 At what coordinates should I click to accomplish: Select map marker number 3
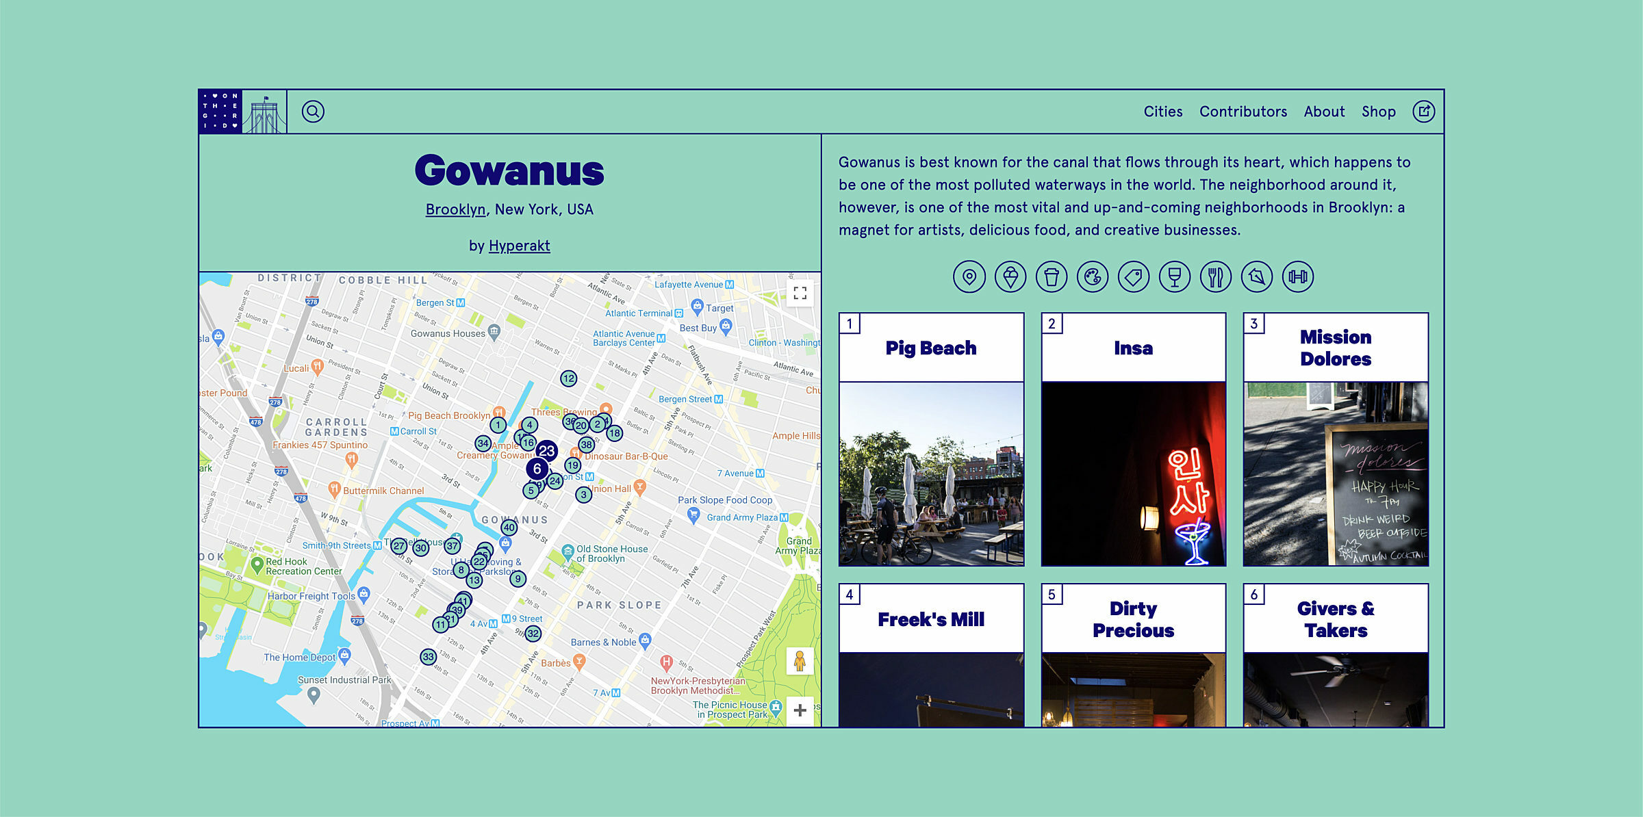coord(583,494)
